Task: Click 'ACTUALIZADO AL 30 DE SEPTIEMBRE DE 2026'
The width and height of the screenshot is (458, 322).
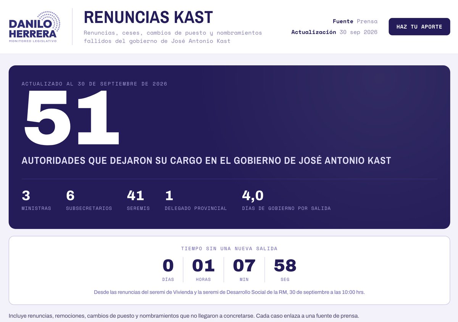Action: click(94, 84)
